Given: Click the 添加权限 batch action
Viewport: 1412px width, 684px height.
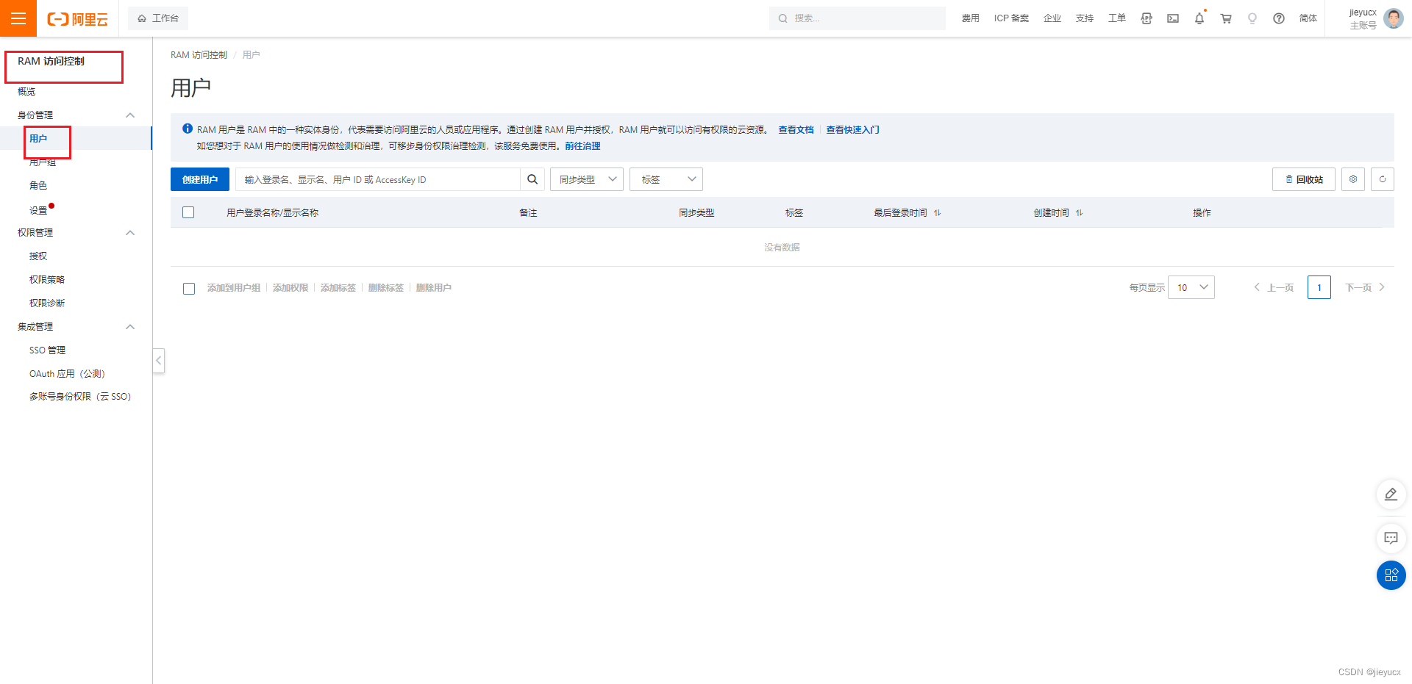Looking at the screenshot, I should 290,288.
